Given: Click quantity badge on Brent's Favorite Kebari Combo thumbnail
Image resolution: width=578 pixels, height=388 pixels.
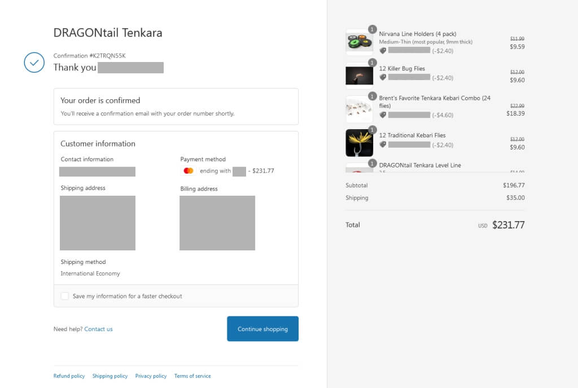Looking at the screenshot, I should click(373, 96).
